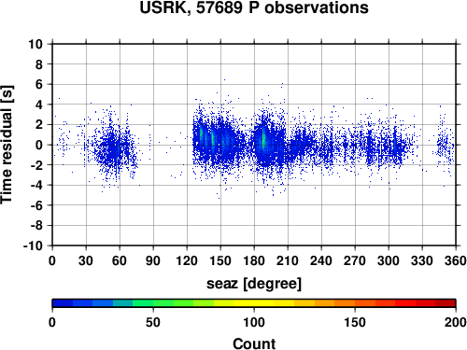Click the colorbar tick label 200
This screenshot has width=467, height=350.
click(456, 322)
